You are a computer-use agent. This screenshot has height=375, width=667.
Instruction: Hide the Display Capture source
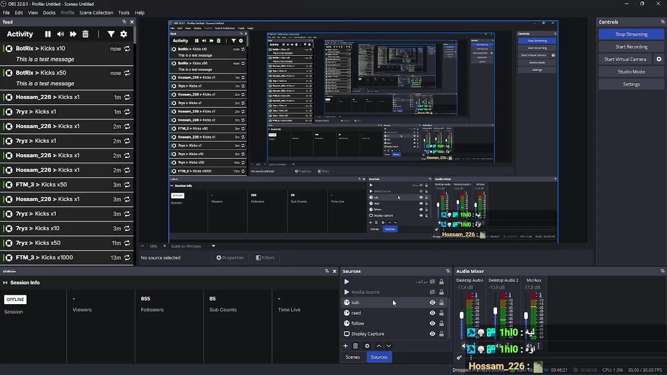pyautogui.click(x=433, y=334)
